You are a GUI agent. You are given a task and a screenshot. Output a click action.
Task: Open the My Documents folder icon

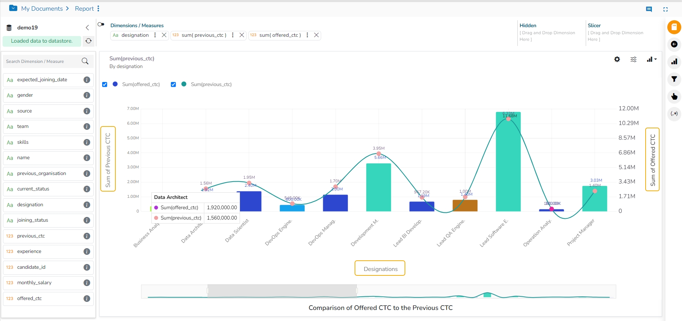13,8
